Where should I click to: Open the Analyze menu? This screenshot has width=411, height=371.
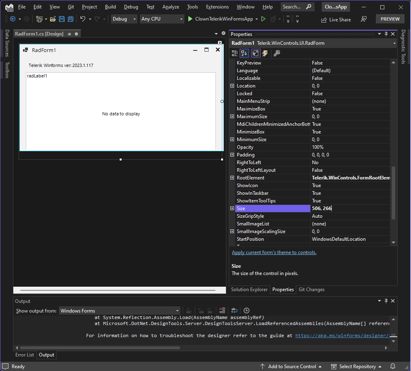coord(171,7)
